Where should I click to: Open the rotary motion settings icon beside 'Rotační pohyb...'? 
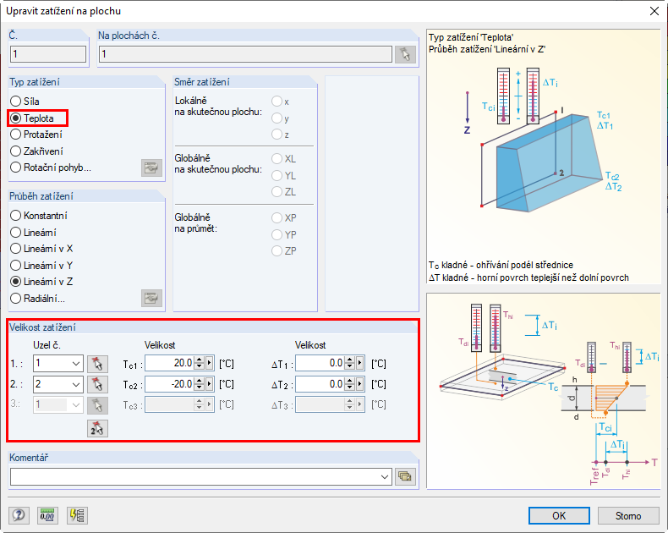(x=151, y=168)
